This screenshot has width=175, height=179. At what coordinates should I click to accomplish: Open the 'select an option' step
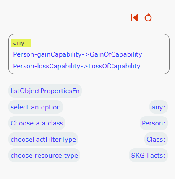coord(36,107)
